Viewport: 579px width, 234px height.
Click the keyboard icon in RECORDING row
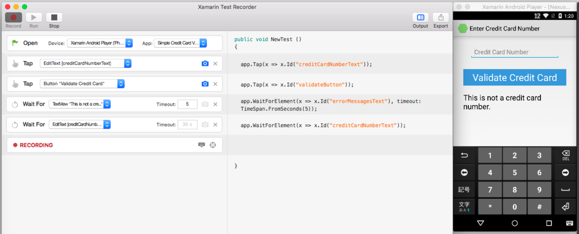coord(201,145)
